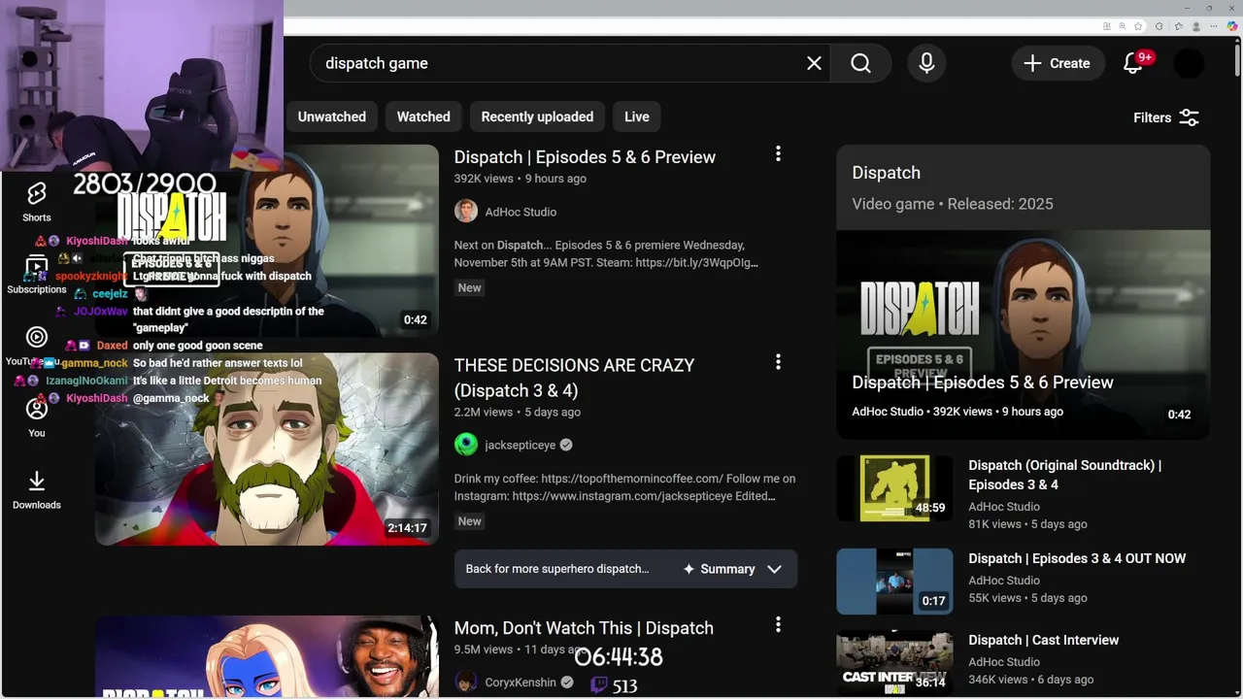Open the browser profile icon
The image size is (1243, 699).
[1196, 26]
